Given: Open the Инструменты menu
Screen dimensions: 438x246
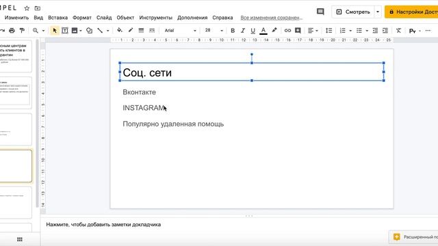Looking at the screenshot, I should [155, 18].
